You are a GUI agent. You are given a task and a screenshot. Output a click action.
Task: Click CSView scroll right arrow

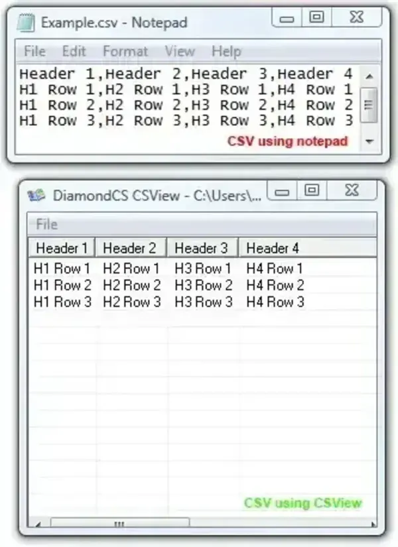[373, 523]
